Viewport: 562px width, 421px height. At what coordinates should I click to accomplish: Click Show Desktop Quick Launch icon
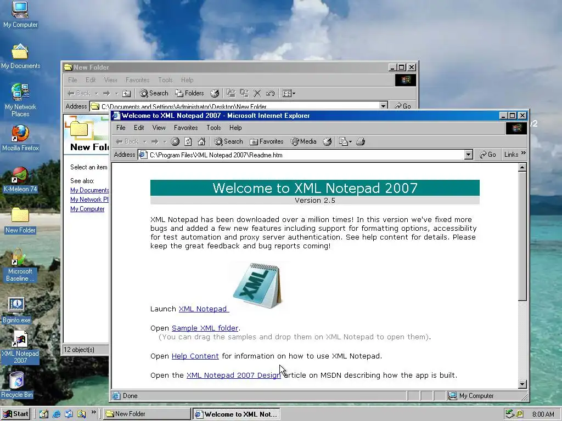[44, 414]
